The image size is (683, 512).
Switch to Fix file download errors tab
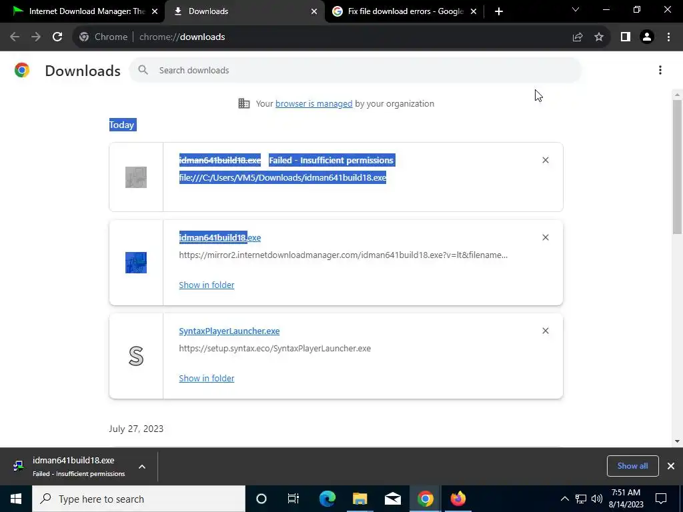pos(405,11)
